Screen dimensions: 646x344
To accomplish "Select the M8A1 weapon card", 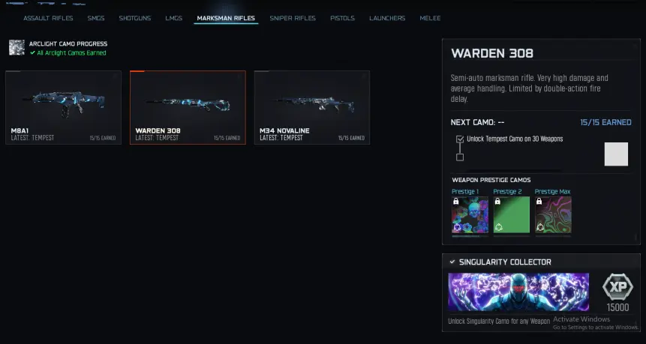I will click(64, 107).
